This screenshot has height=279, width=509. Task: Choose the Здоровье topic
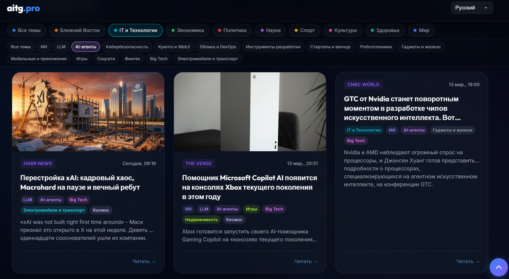pos(385,30)
